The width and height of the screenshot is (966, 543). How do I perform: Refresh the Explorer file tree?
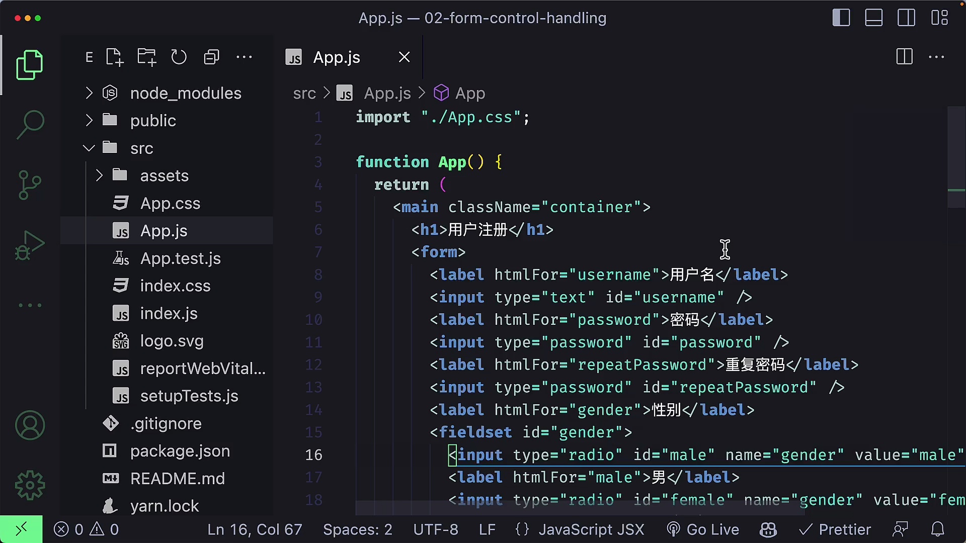coord(179,57)
